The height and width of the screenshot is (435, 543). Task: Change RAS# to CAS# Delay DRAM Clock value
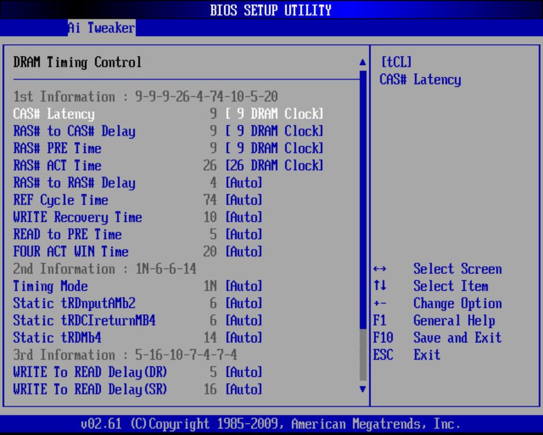[275, 131]
